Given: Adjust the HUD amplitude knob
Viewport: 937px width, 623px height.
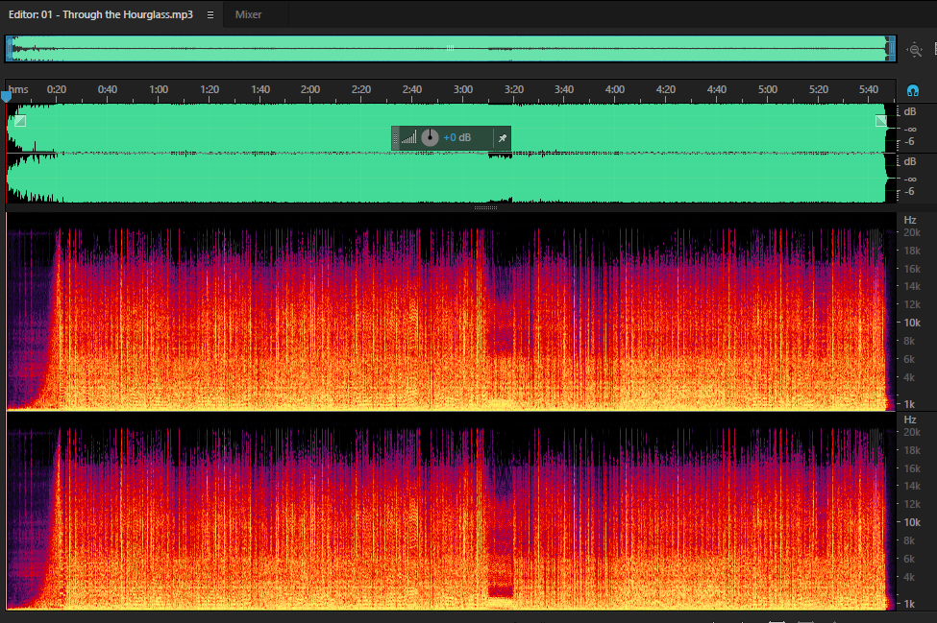Looking at the screenshot, I should click(x=430, y=138).
